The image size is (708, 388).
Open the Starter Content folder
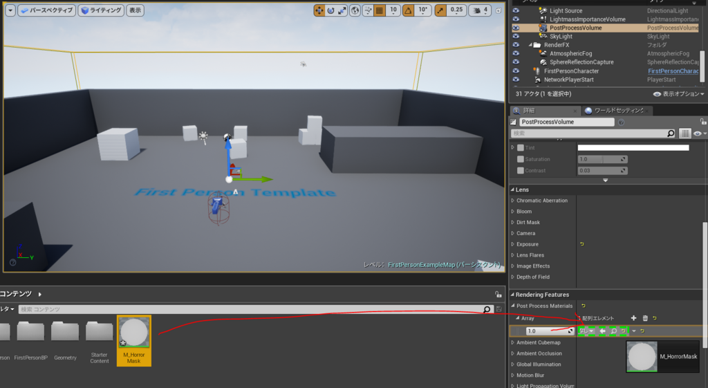[100, 342]
